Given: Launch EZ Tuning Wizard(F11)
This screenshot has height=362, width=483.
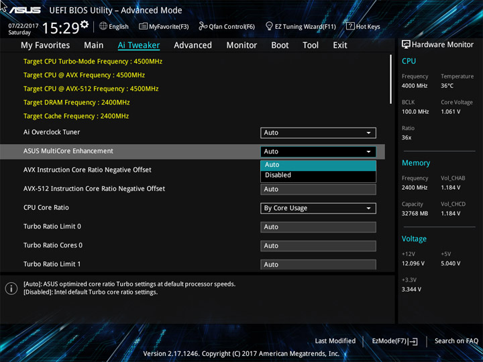Looking at the screenshot, I should pyautogui.click(x=301, y=26).
